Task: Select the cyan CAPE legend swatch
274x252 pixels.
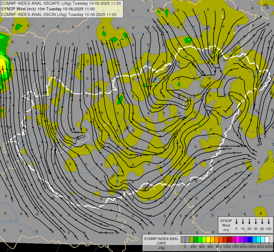Action: (258, 239)
